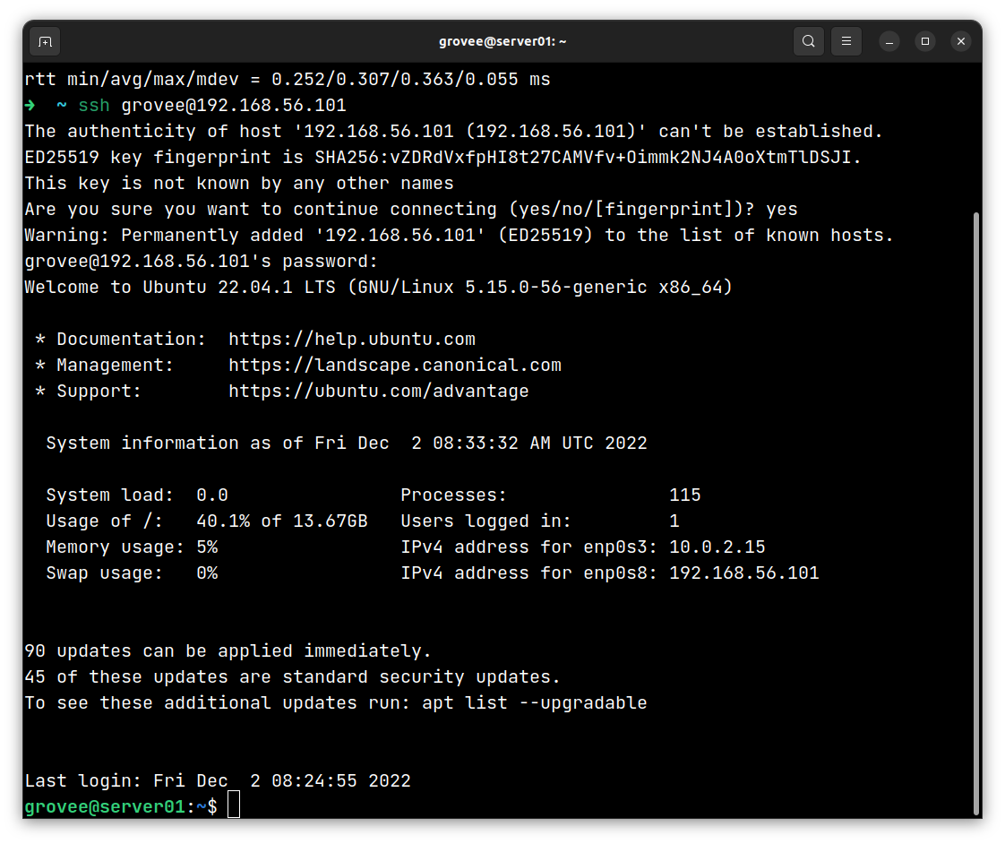Open a new terminal tab
Viewport: 1005px width, 844px height.
tap(45, 42)
